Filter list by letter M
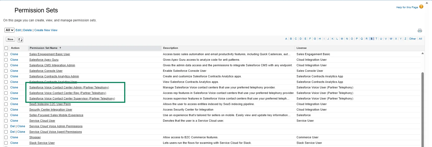The width and height of the screenshot is (432, 147). (342, 39)
